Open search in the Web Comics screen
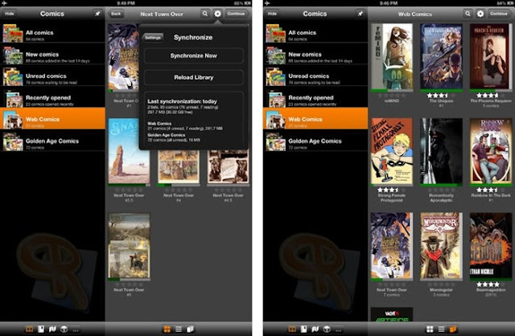The width and height of the screenshot is (515, 336). [468, 14]
